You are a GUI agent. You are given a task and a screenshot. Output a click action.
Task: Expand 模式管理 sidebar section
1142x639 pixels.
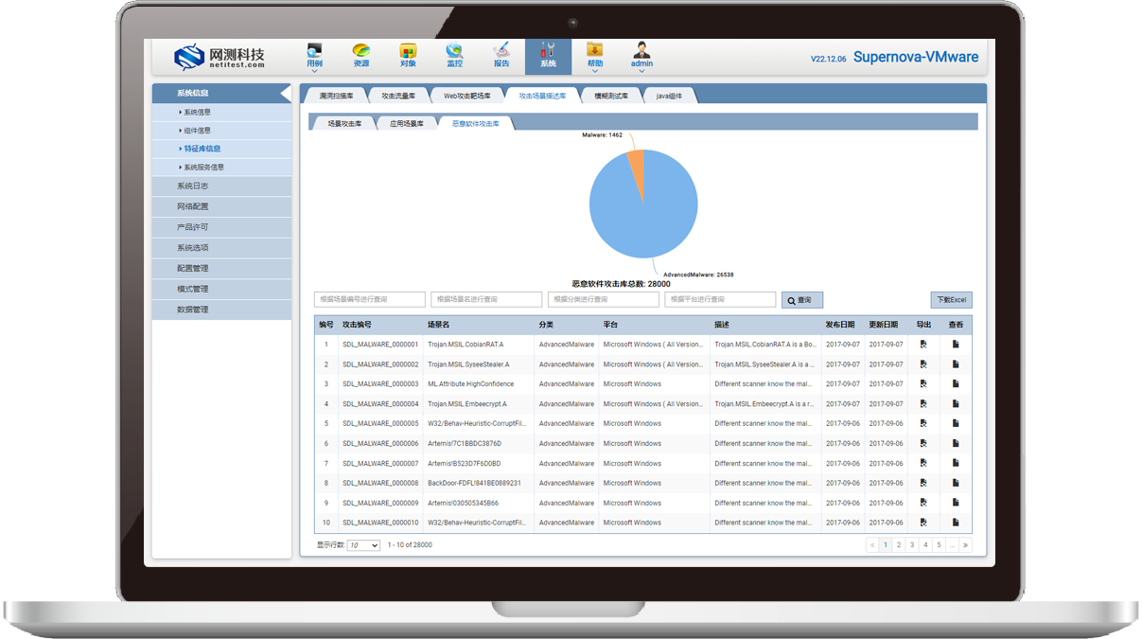[221, 289]
